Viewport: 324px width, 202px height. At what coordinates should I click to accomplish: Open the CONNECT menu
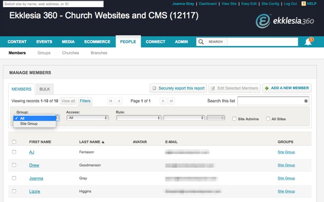(x=155, y=42)
